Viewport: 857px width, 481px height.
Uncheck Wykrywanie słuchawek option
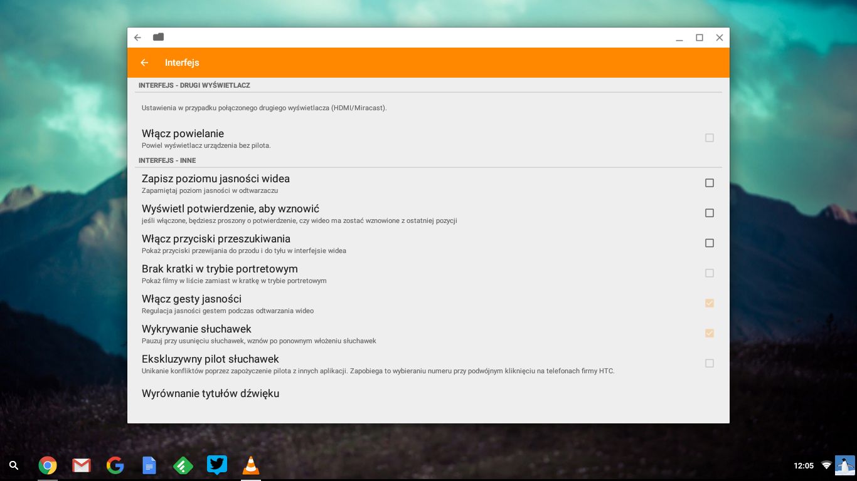tap(710, 333)
